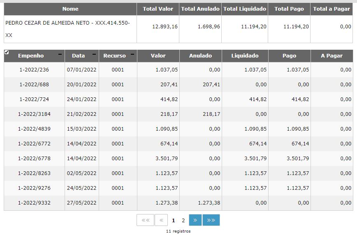
Task: Jump to first page double arrow
Action: coord(145,220)
